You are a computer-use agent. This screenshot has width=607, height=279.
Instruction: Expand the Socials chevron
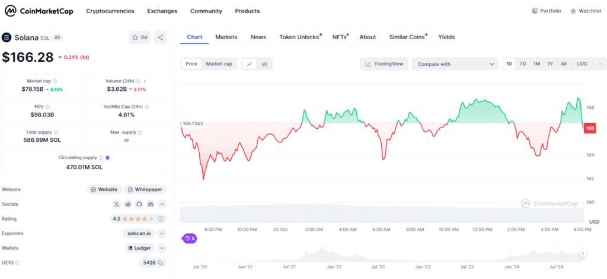click(162, 204)
